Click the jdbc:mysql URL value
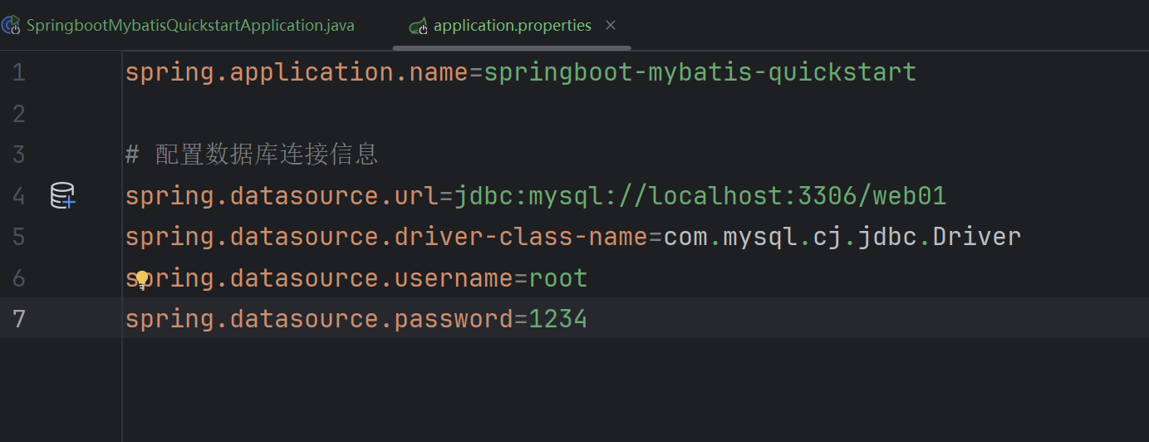Image resolution: width=1149 pixels, height=442 pixels. [700, 196]
